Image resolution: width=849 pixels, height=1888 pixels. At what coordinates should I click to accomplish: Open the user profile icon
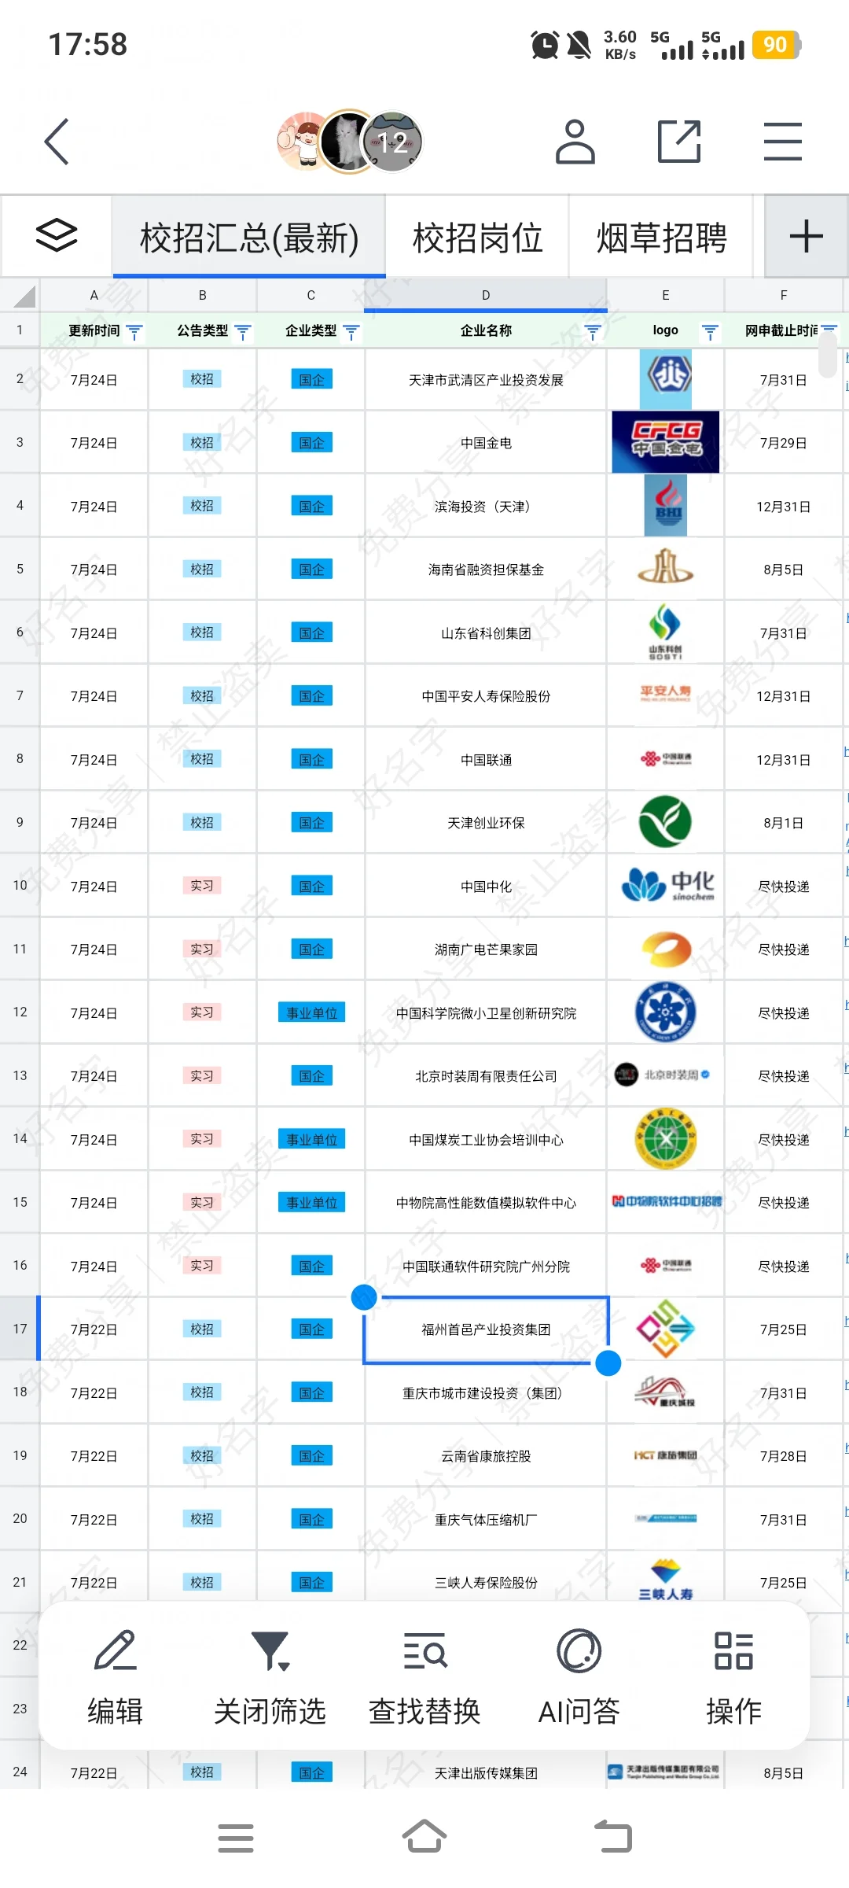(x=575, y=142)
